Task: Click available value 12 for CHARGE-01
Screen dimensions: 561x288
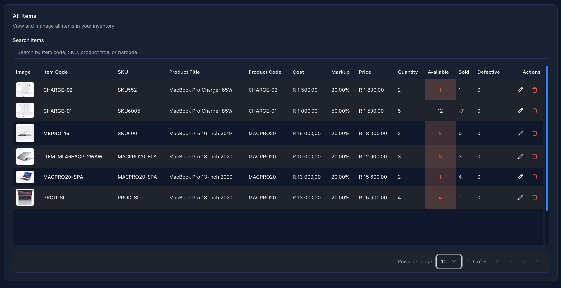Action: [x=440, y=111]
